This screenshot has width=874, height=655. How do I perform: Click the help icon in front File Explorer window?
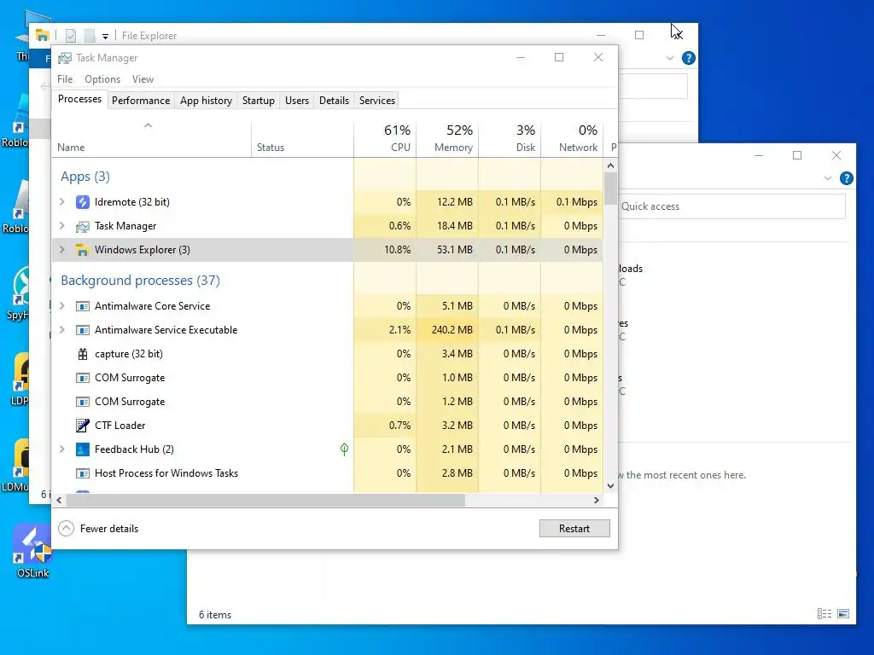click(846, 178)
